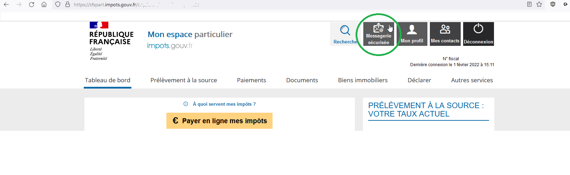
Task: Click À quoi servent mes impôts link
Action: click(224, 104)
